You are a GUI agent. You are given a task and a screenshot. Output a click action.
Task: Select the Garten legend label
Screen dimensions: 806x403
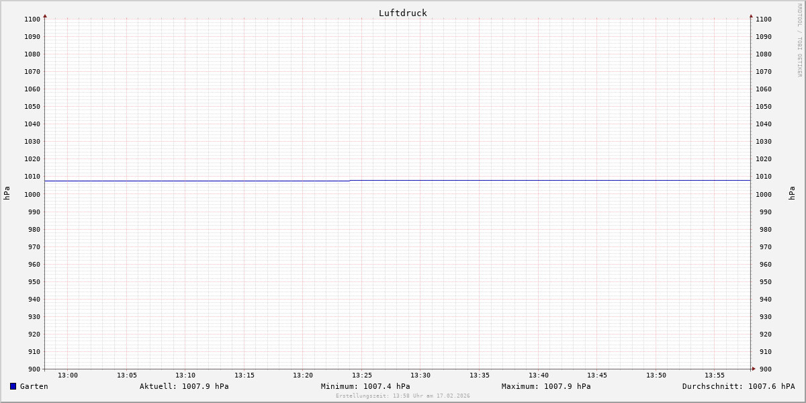(34, 386)
